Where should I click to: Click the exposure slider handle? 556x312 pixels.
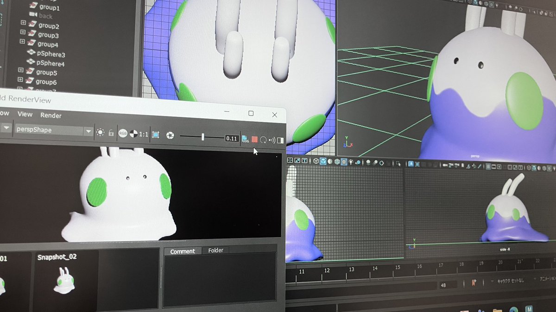[x=203, y=137]
